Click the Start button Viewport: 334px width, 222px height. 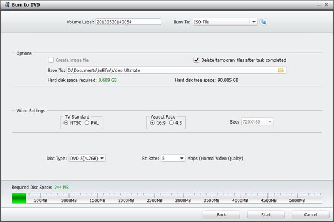tap(266, 215)
